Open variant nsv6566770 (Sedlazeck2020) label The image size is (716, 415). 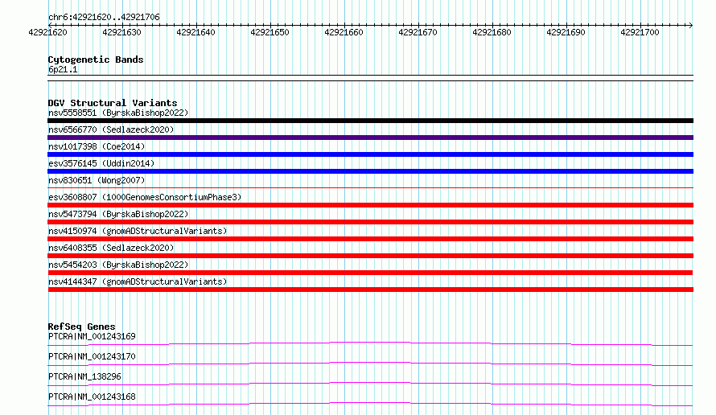(x=111, y=129)
